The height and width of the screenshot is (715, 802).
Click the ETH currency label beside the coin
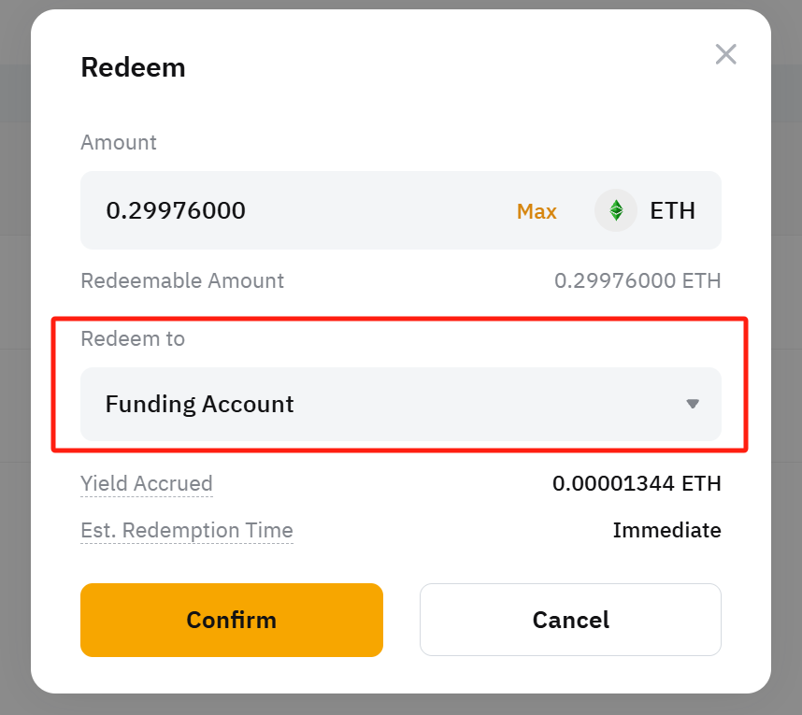pos(672,210)
